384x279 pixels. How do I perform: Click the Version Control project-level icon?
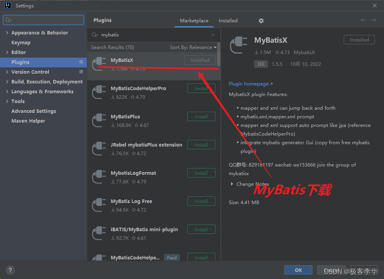(x=81, y=72)
